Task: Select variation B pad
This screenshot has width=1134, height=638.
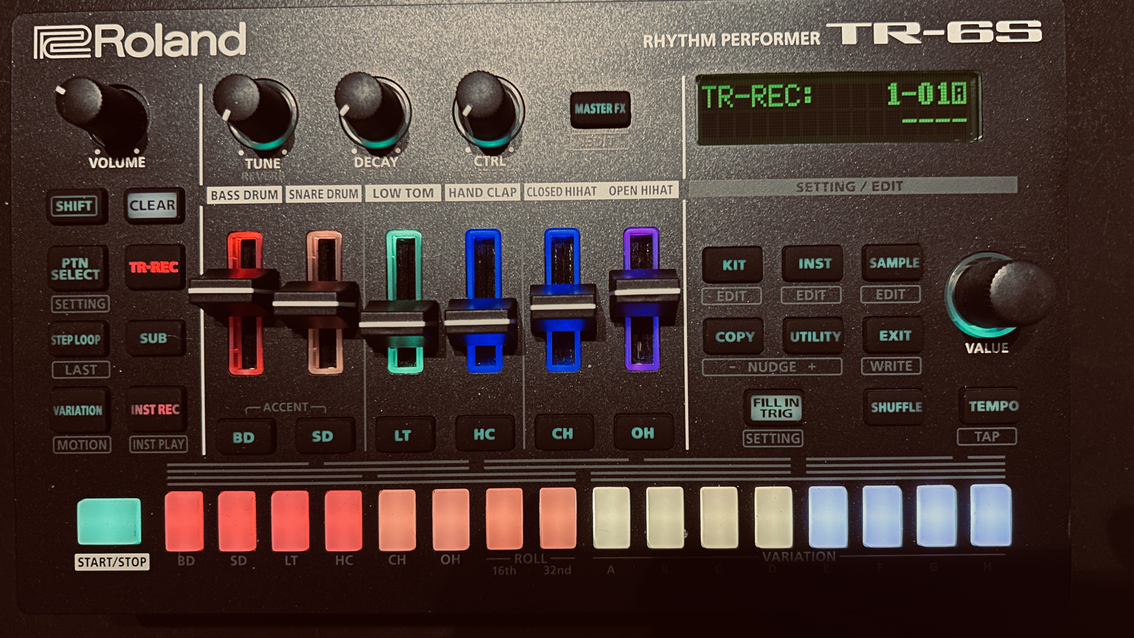Action: point(665,517)
